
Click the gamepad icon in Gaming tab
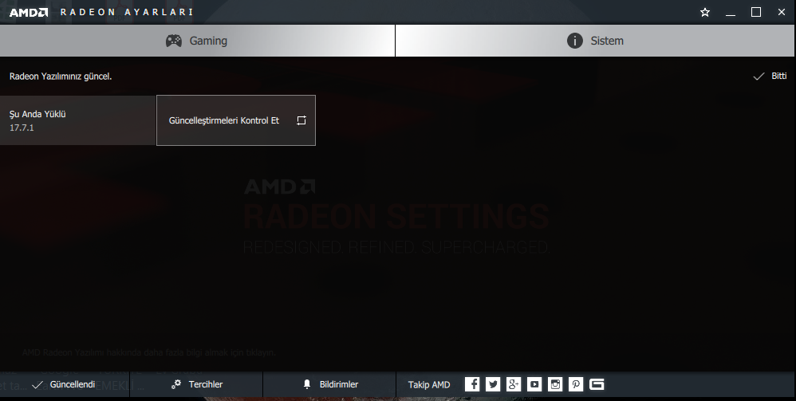click(x=174, y=41)
